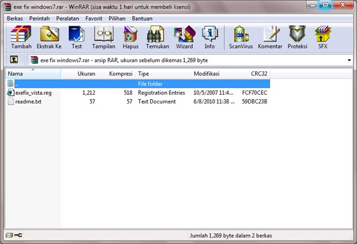Open Tampilan (View) tool

tap(104, 34)
